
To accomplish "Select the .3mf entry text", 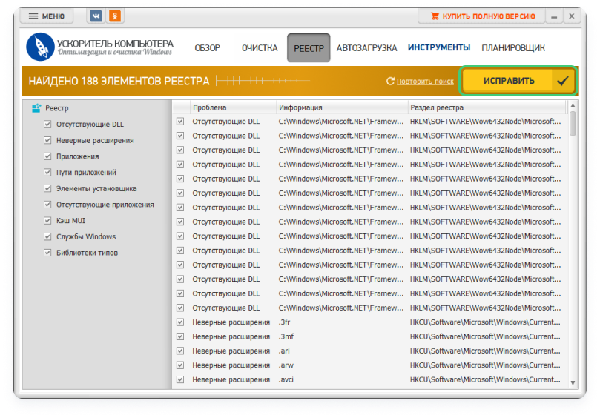I will tap(286, 336).
